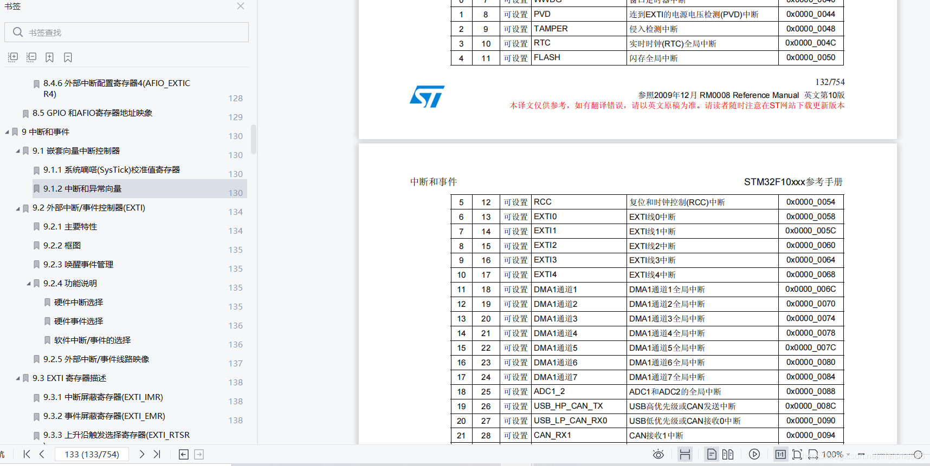Fit page to width
Viewport: 930px width, 466px height.
tap(813, 454)
